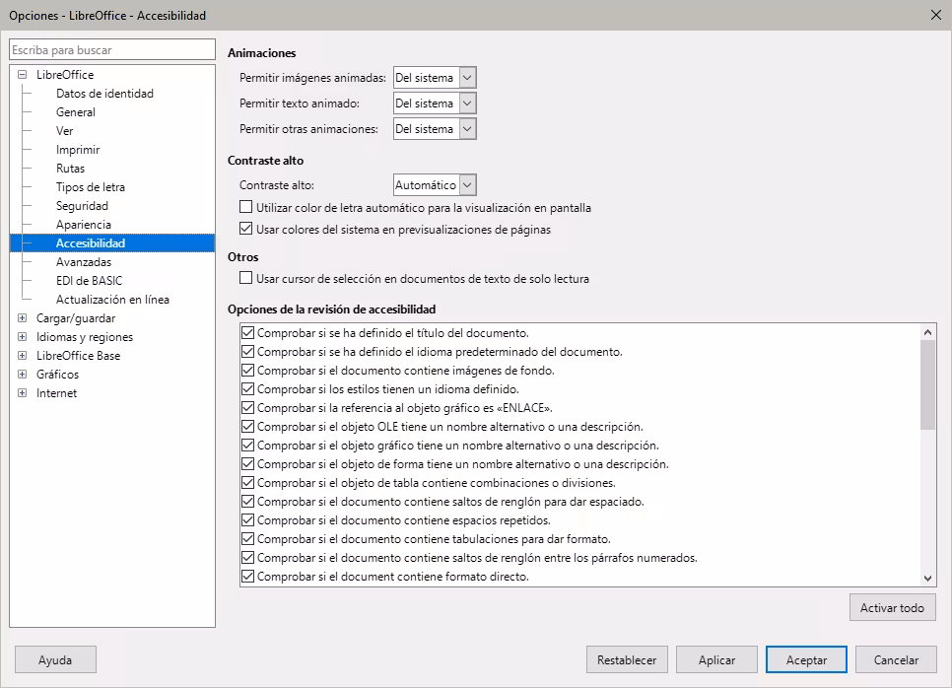Open the Avanzadas options page
The height and width of the screenshot is (688, 952).
click(x=84, y=262)
